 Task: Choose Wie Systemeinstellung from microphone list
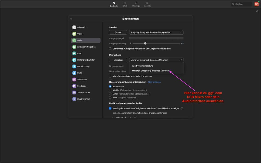point(142,66)
